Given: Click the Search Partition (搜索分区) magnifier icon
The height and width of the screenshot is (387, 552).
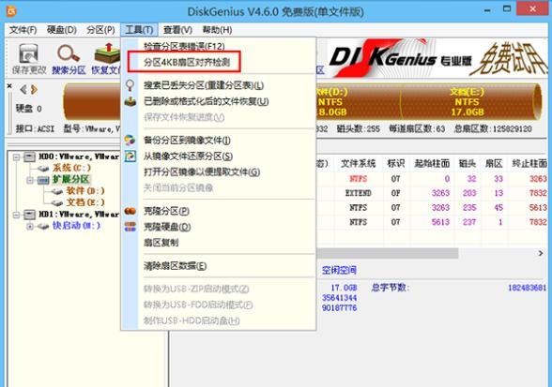Looking at the screenshot, I should point(69,53).
